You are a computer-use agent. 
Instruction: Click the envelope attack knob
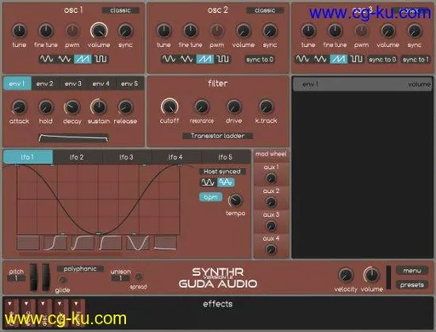pyautogui.click(x=19, y=108)
